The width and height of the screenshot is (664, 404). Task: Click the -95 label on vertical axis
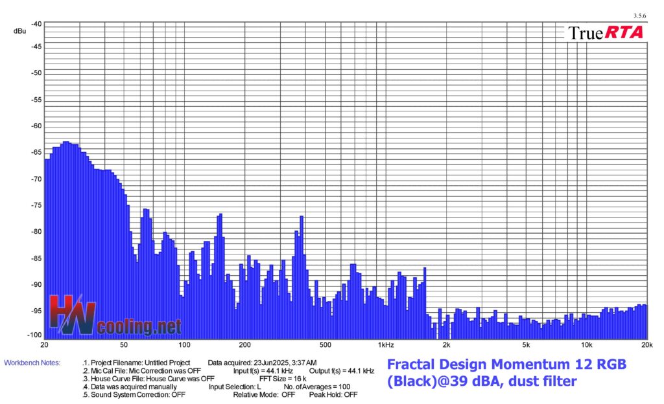pos(36,311)
